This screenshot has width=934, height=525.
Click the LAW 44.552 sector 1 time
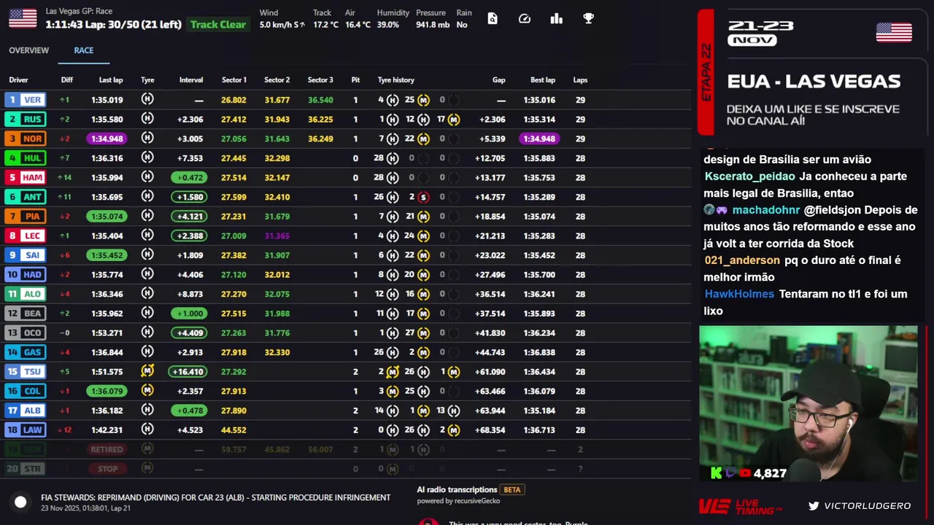coord(233,430)
